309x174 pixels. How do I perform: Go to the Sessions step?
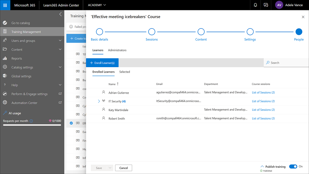pos(152,32)
